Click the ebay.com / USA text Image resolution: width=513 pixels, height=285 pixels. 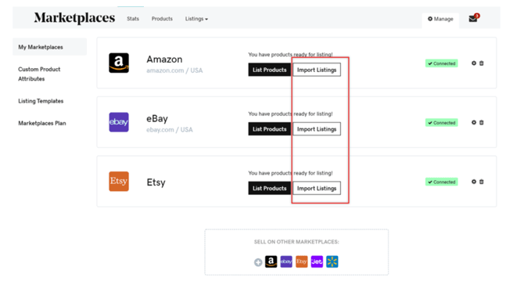(x=170, y=130)
